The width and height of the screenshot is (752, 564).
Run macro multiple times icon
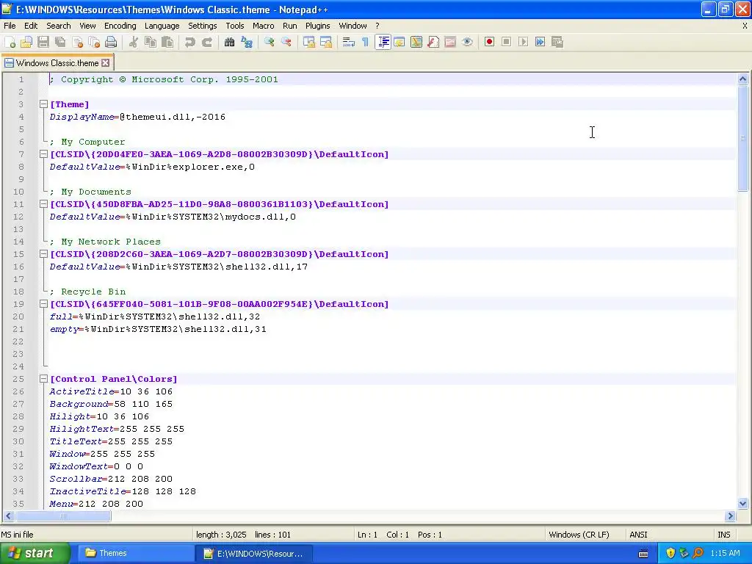click(x=540, y=42)
